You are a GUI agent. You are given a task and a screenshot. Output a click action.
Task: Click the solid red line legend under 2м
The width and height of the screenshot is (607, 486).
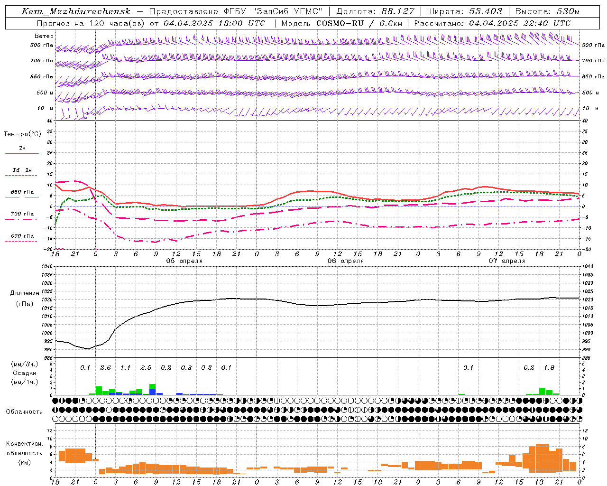coord(22,153)
